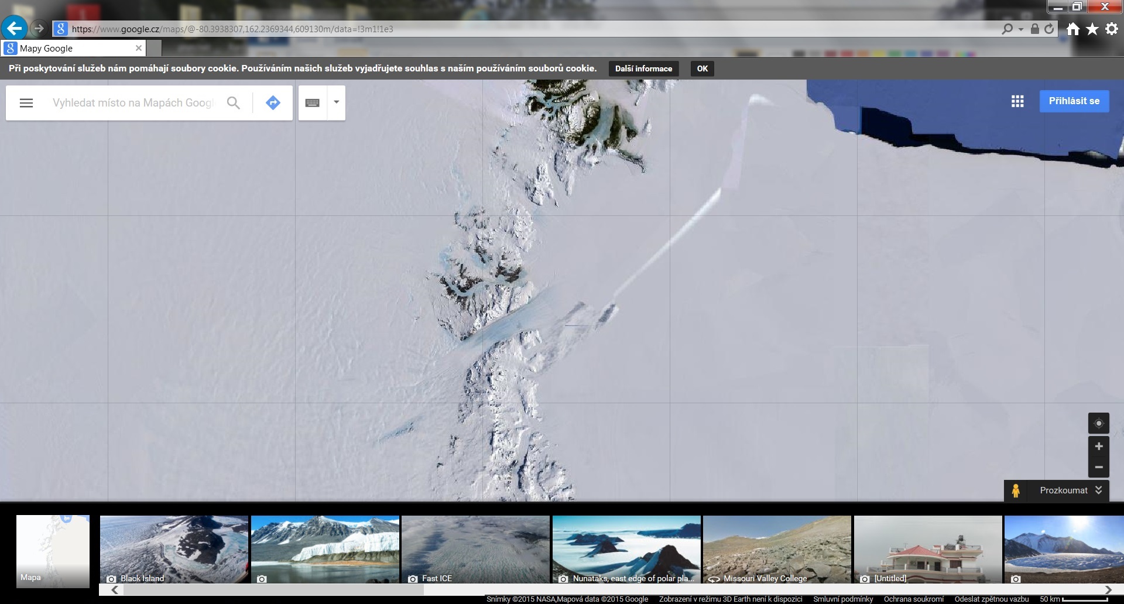Show my location on the map

tap(1098, 423)
